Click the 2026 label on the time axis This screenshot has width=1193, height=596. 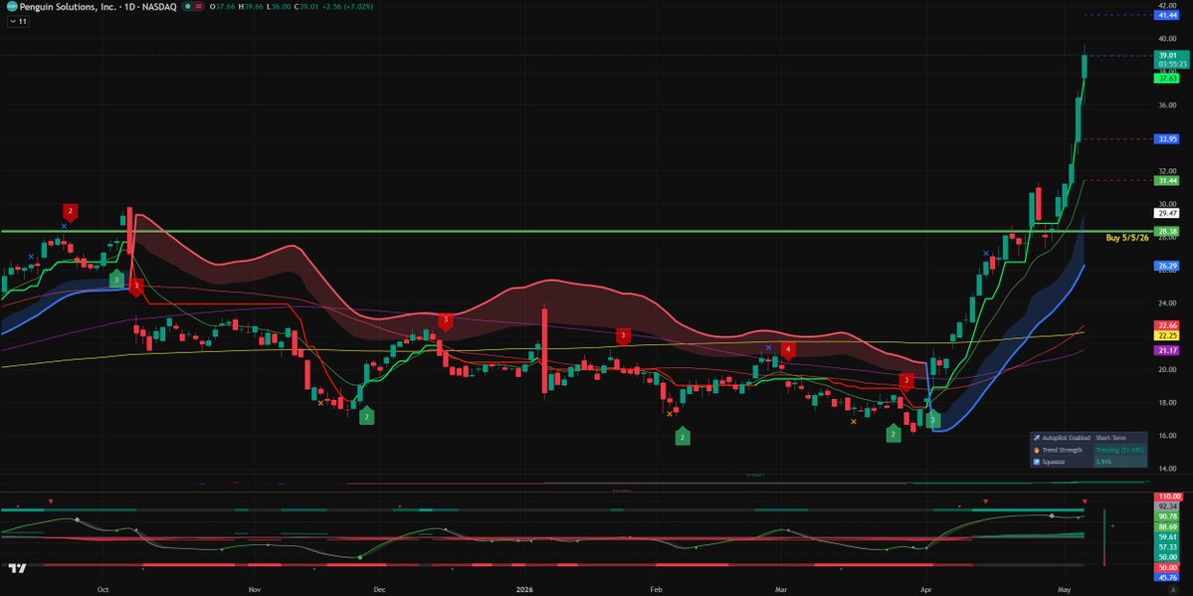tap(524, 589)
